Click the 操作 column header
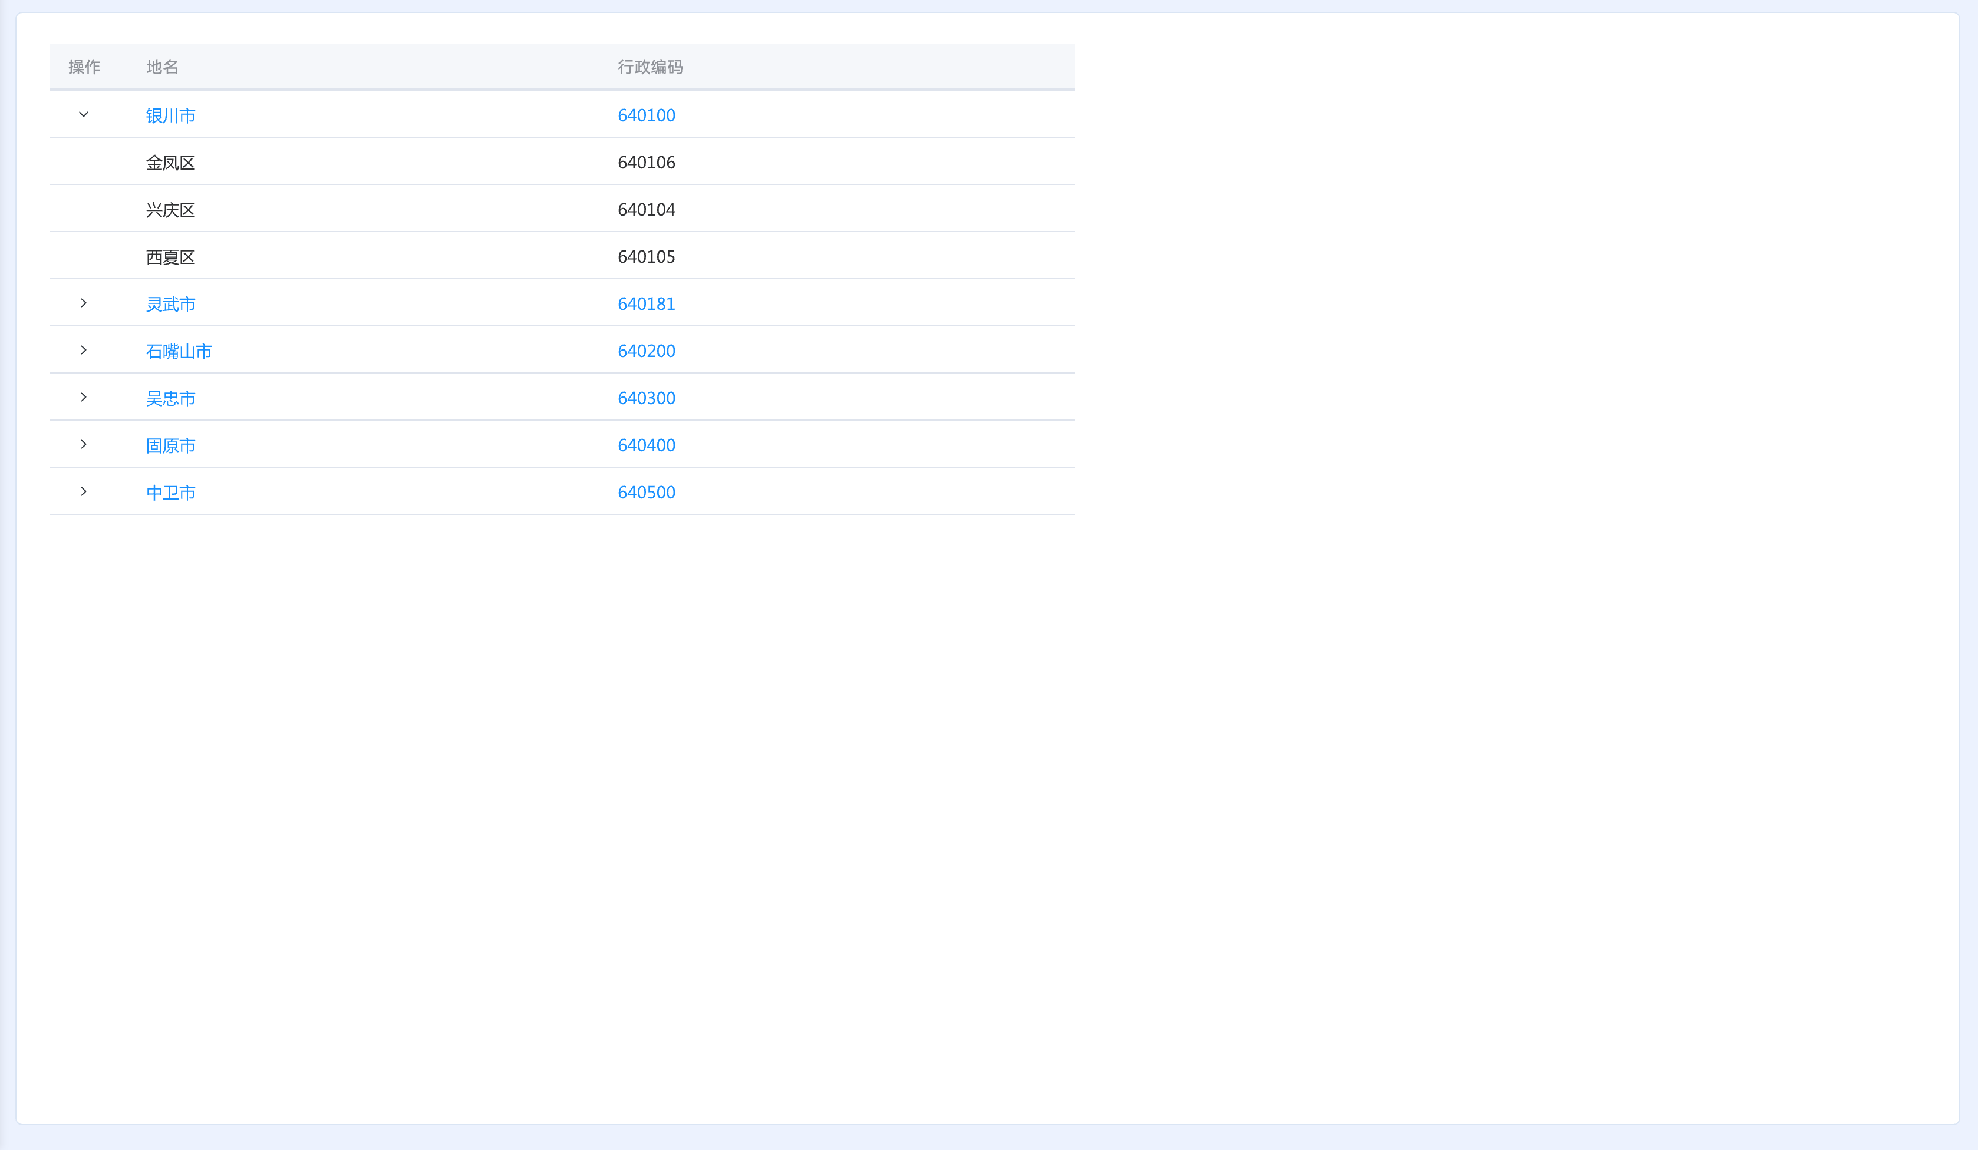The image size is (1978, 1150). (84, 67)
